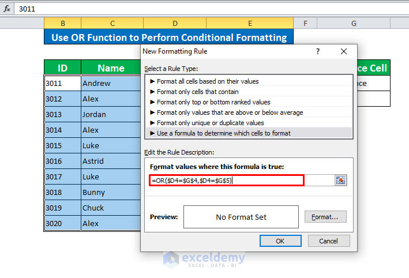Click the dialog Help question mark
The width and height of the screenshot is (409, 278).
pos(317,51)
